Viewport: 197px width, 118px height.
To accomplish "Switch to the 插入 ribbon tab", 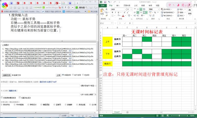I will tap(118, 5).
